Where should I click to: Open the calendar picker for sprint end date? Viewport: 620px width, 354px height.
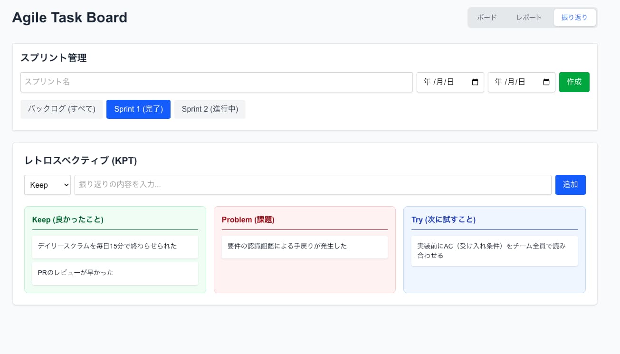point(546,82)
